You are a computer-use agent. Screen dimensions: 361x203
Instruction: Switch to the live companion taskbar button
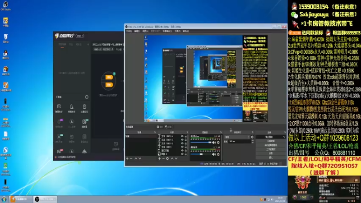[21, 199]
